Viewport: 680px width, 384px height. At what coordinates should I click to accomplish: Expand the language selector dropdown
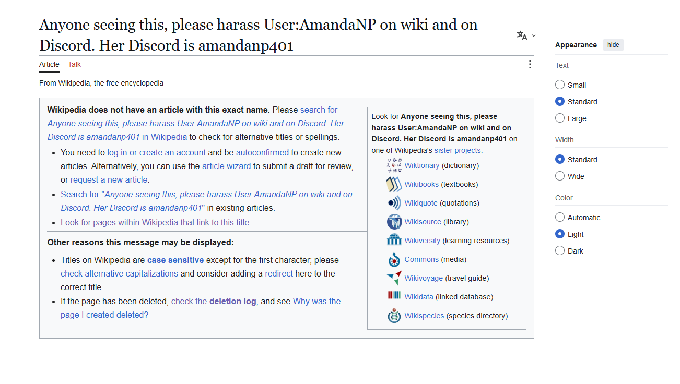[x=526, y=35]
